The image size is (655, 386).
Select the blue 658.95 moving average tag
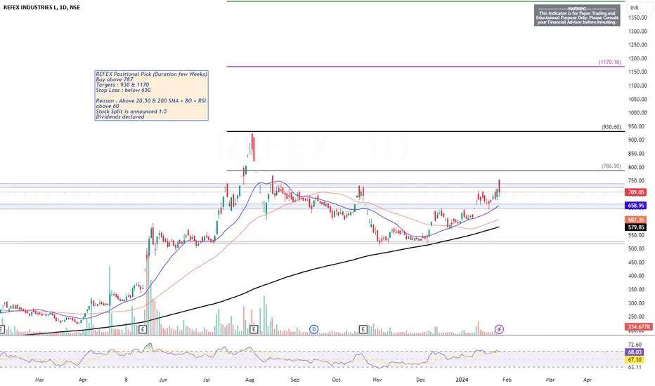click(636, 206)
